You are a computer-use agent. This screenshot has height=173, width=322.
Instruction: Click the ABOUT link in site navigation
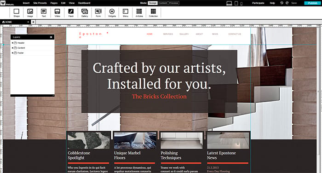[199, 34]
